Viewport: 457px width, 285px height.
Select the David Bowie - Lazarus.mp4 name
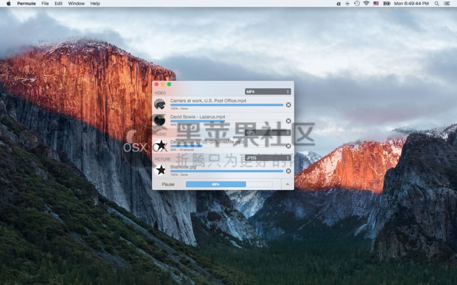[x=198, y=117]
